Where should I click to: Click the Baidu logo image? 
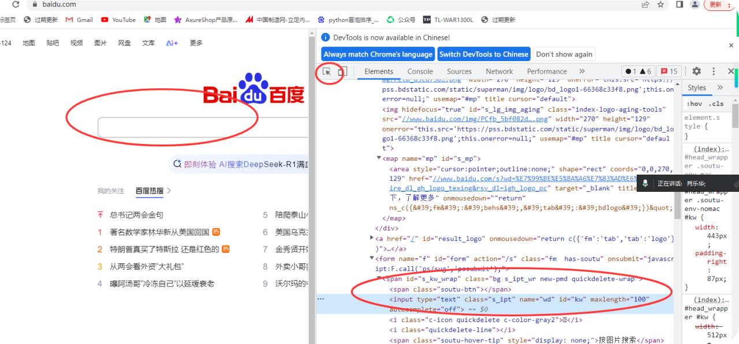(x=254, y=88)
